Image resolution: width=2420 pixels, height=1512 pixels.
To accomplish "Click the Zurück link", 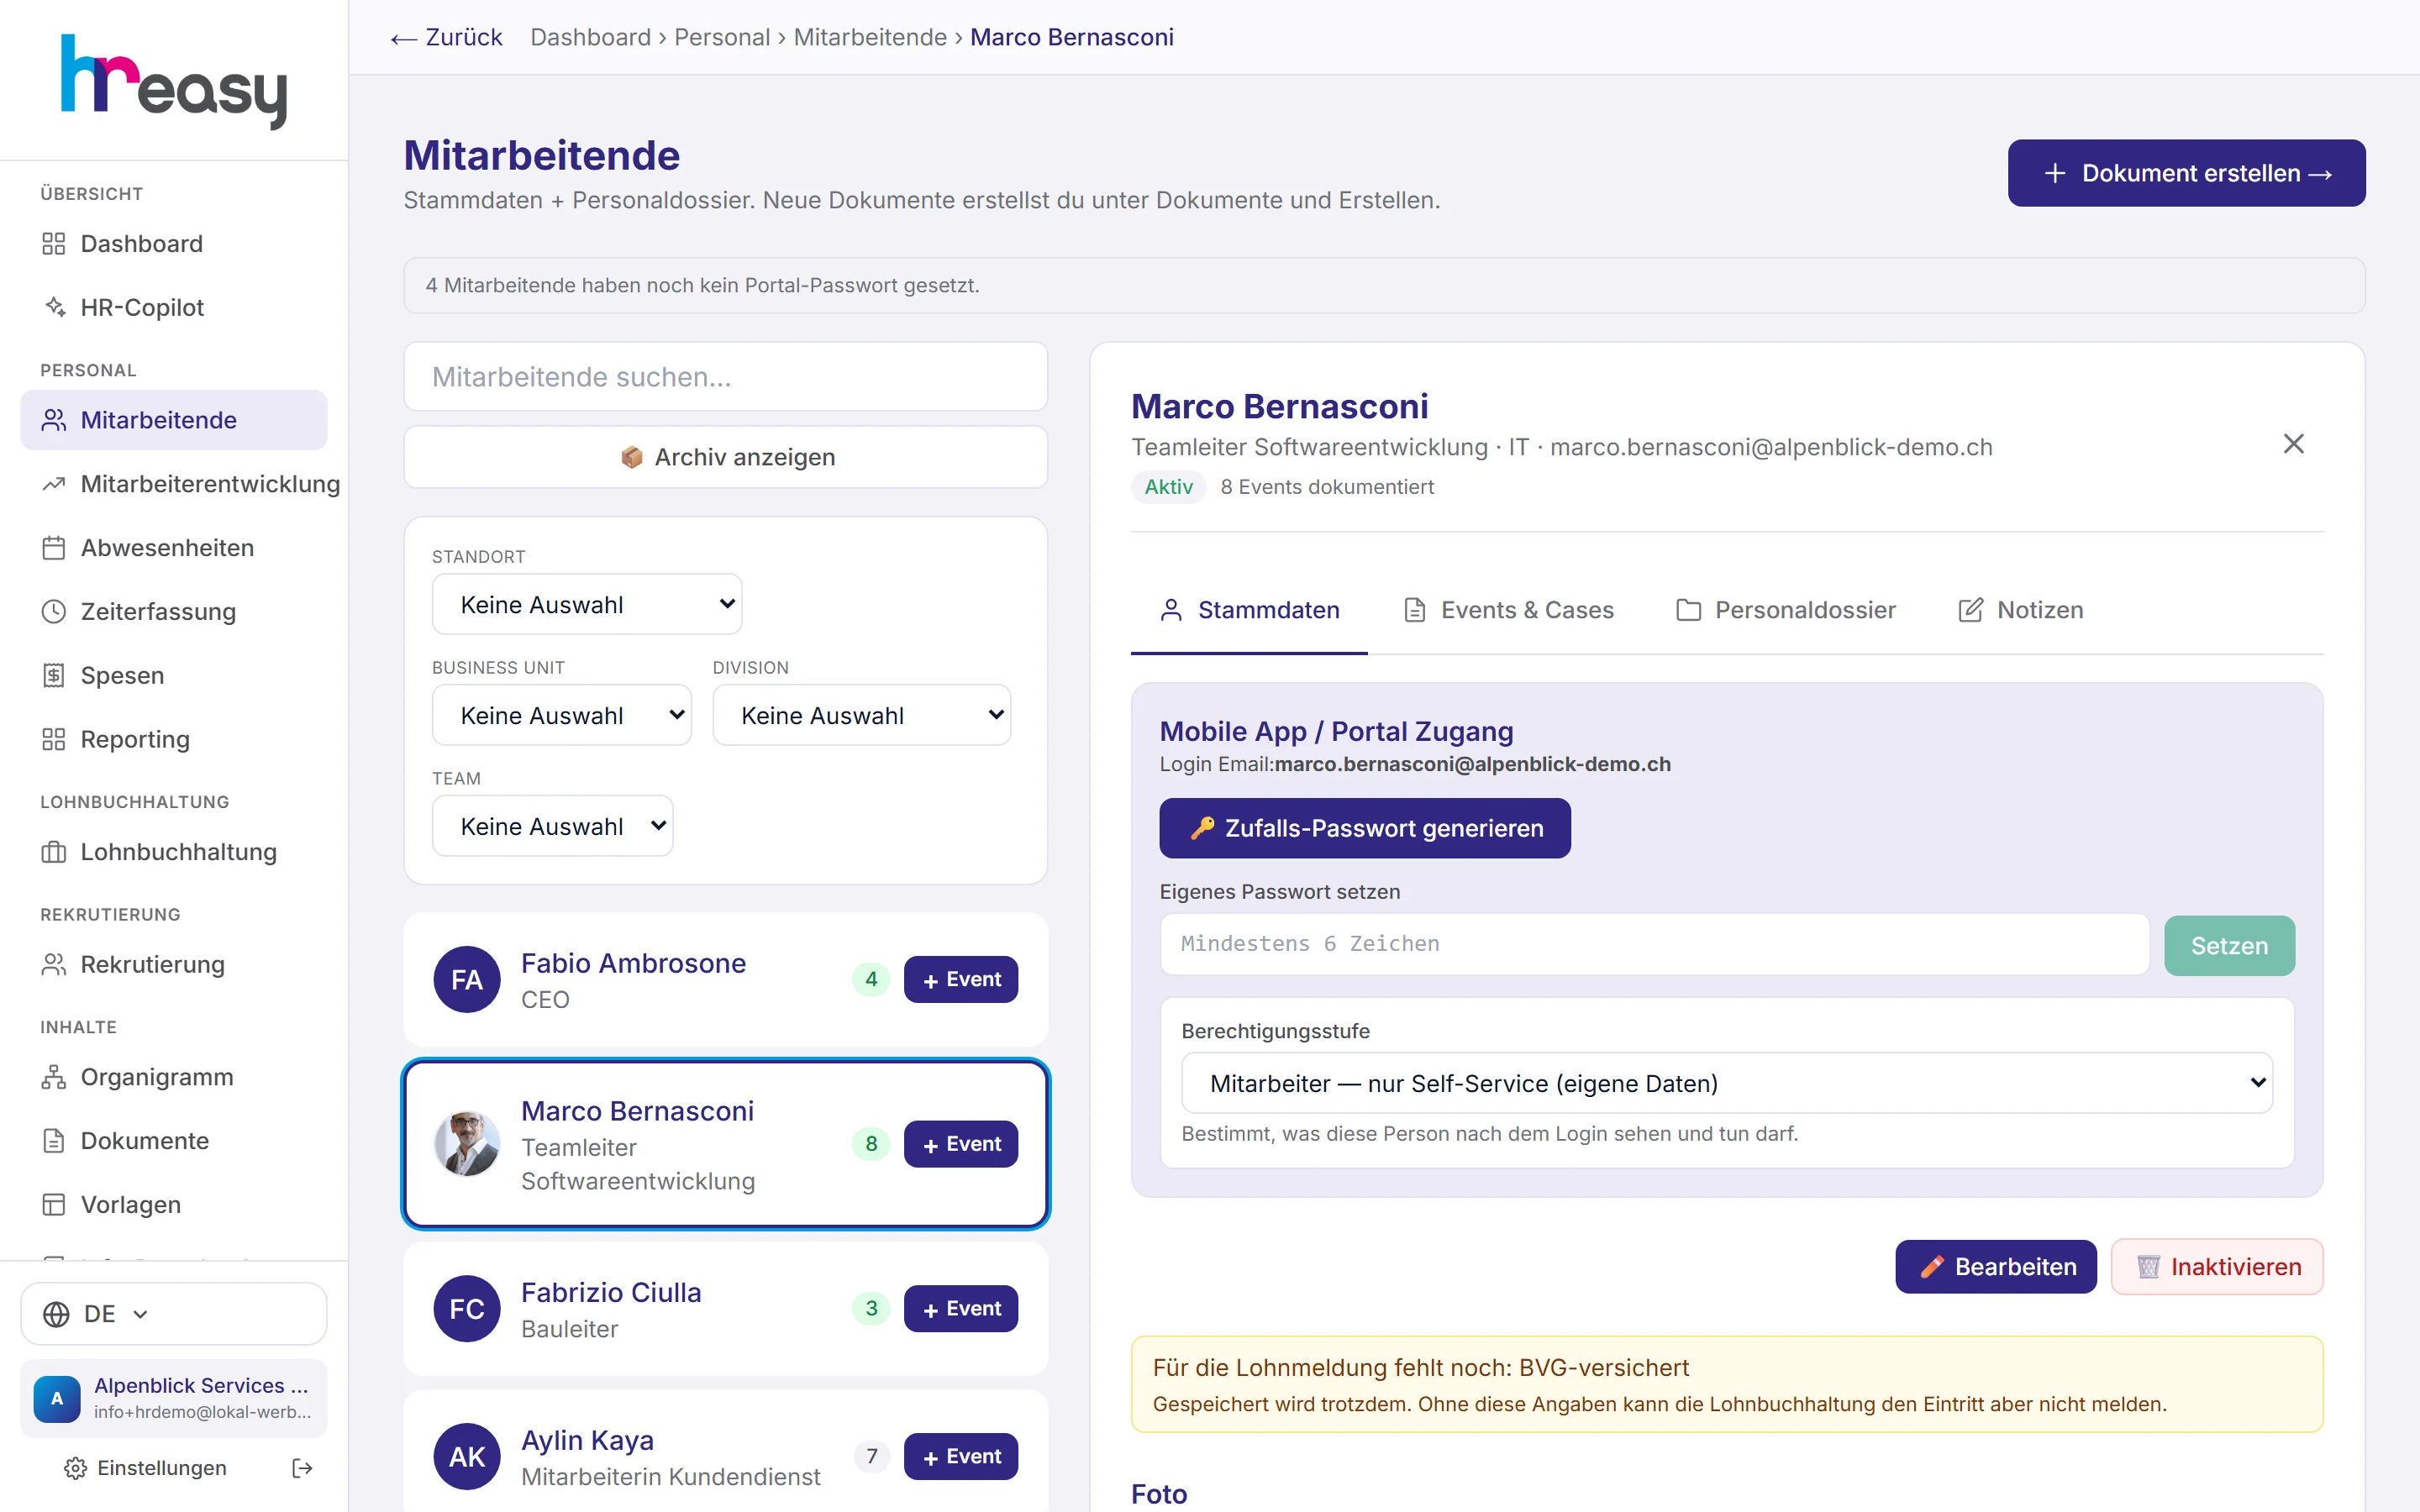I will 446,37.
